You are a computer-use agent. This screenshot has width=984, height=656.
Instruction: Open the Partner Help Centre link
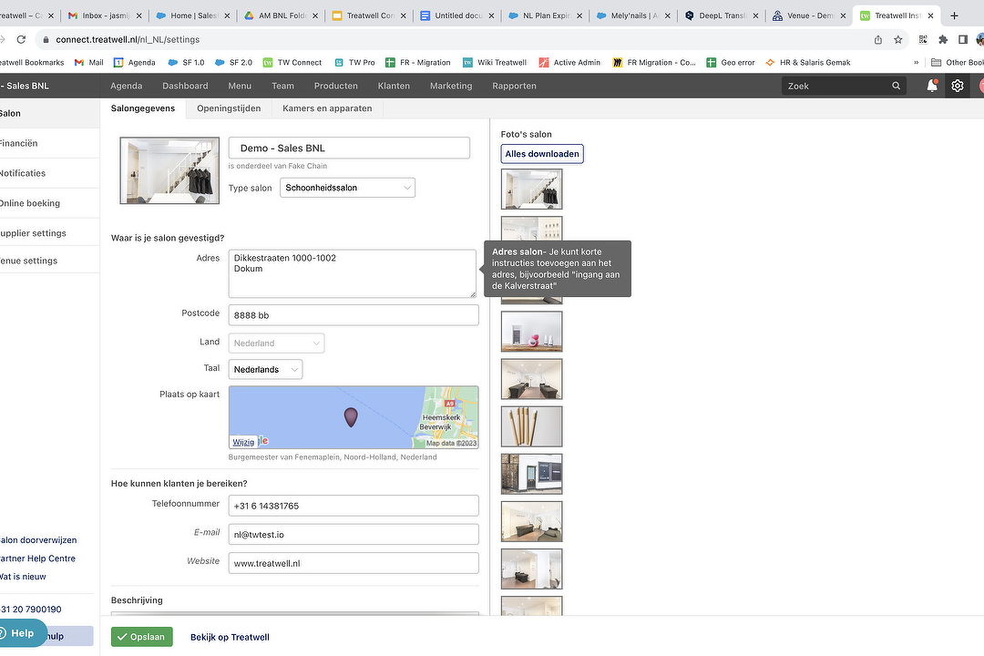tap(37, 559)
